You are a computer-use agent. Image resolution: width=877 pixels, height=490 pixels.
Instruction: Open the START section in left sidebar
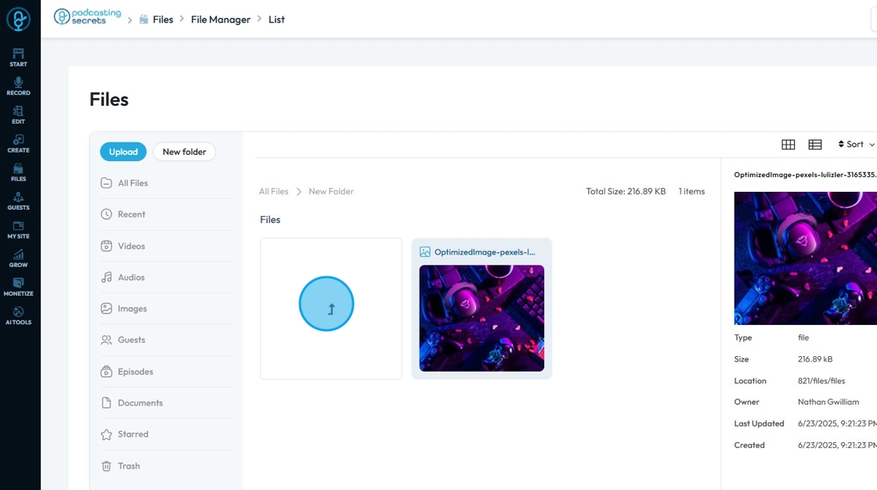click(18, 58)
